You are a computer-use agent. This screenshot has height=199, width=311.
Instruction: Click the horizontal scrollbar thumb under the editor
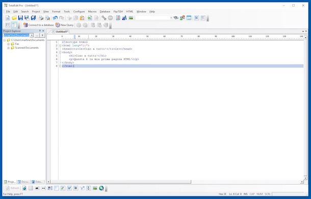pyautogui.click(x=121, y=182)
